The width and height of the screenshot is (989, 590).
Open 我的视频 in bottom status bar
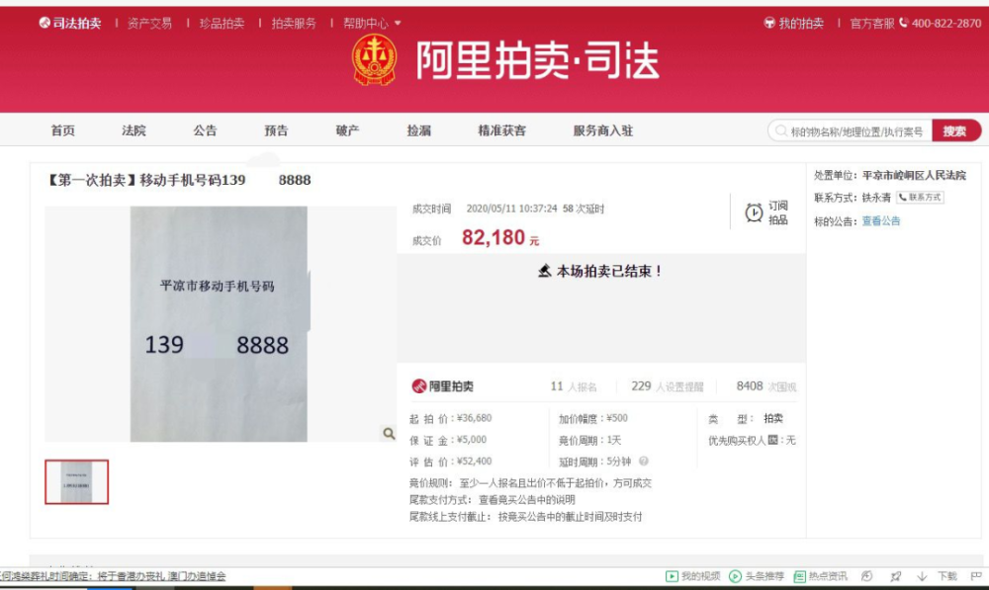pyautogui.click(x=692, y=576)
